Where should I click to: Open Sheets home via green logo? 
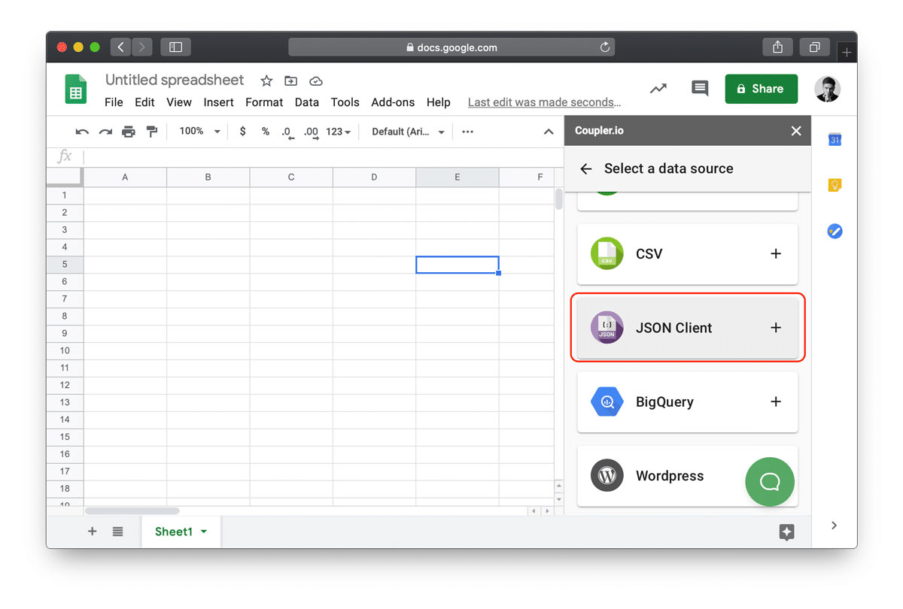coord(75,89)
